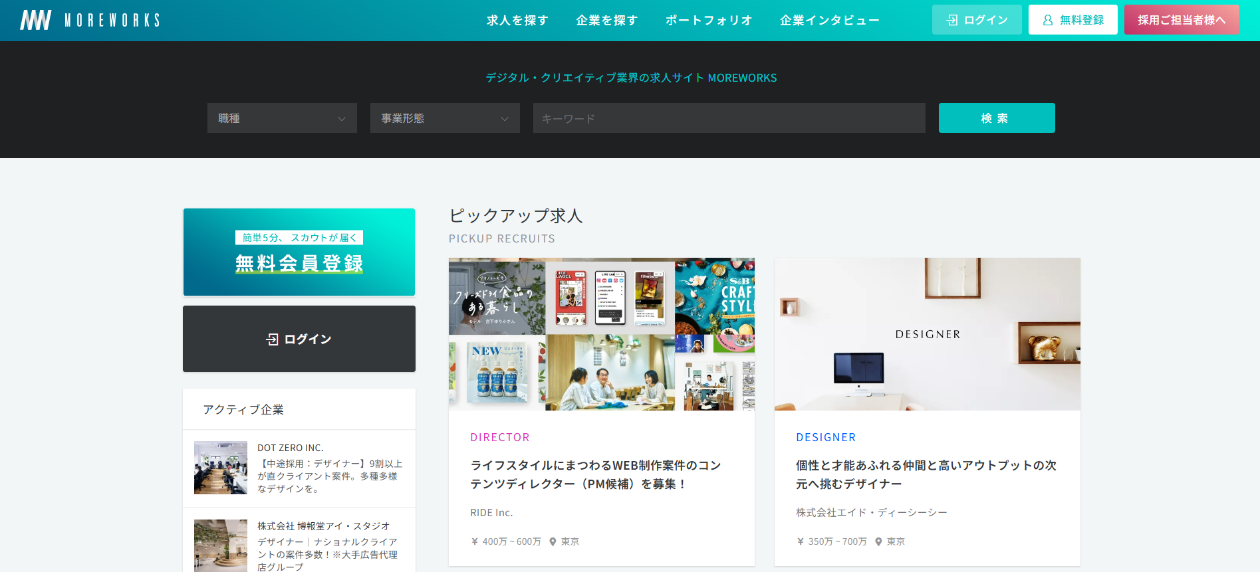1260x572 pixels.
Task: Click the 採用ご担当者様へ button
Action: click(1181, 20)
